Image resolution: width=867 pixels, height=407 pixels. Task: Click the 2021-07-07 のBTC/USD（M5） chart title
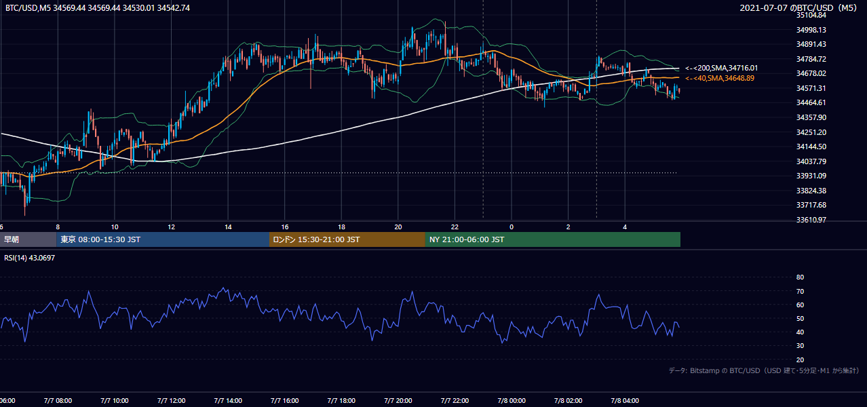[800, 8]
